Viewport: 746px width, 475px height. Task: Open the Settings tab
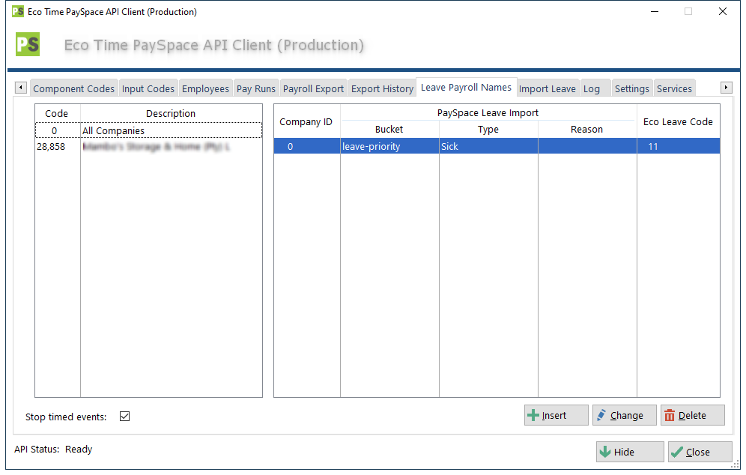click(631, 88)
